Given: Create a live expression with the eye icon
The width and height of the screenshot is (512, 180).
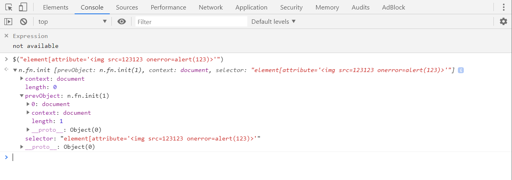Looking at the screenshot, I should click(x=122, y=22).
